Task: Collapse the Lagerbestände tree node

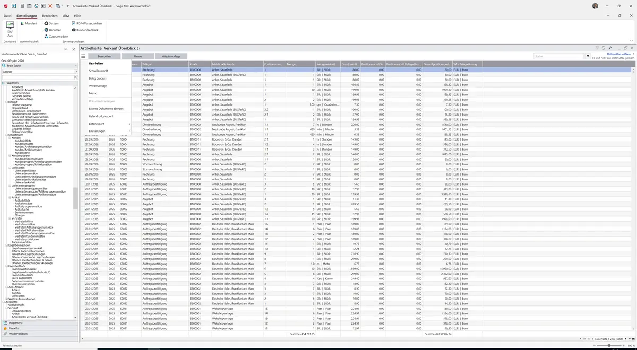Action: pyautogui.click(x=6, y=266)
